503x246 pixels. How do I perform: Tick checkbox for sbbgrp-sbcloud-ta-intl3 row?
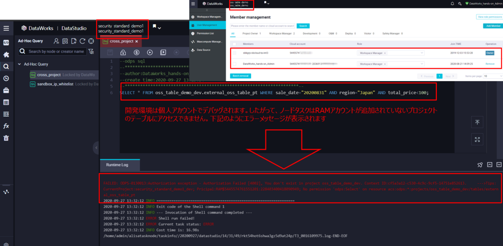click(x=234, y=53)
